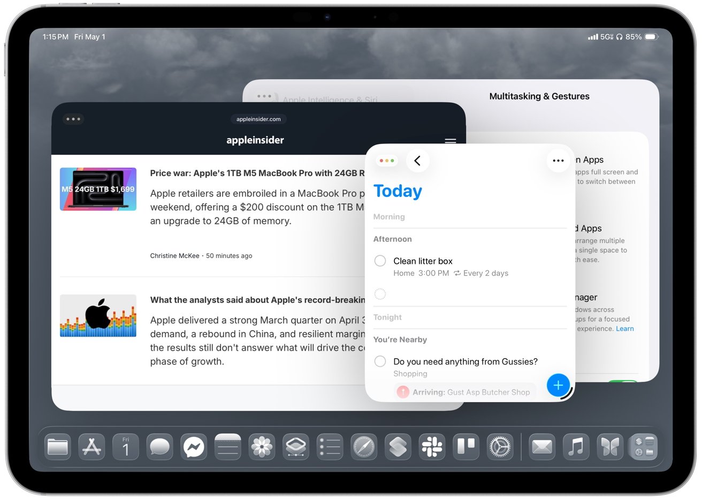Open the Safari window three-dot controls

(73, 119)
